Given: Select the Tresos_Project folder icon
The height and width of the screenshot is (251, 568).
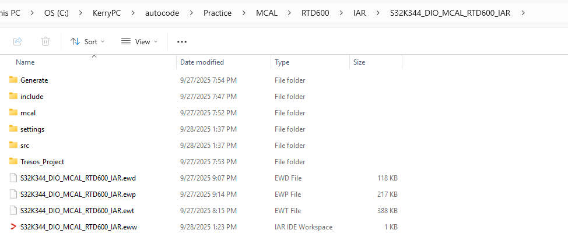Looking at the screenshot, I should pyautogui.click(x=13, y=161).
